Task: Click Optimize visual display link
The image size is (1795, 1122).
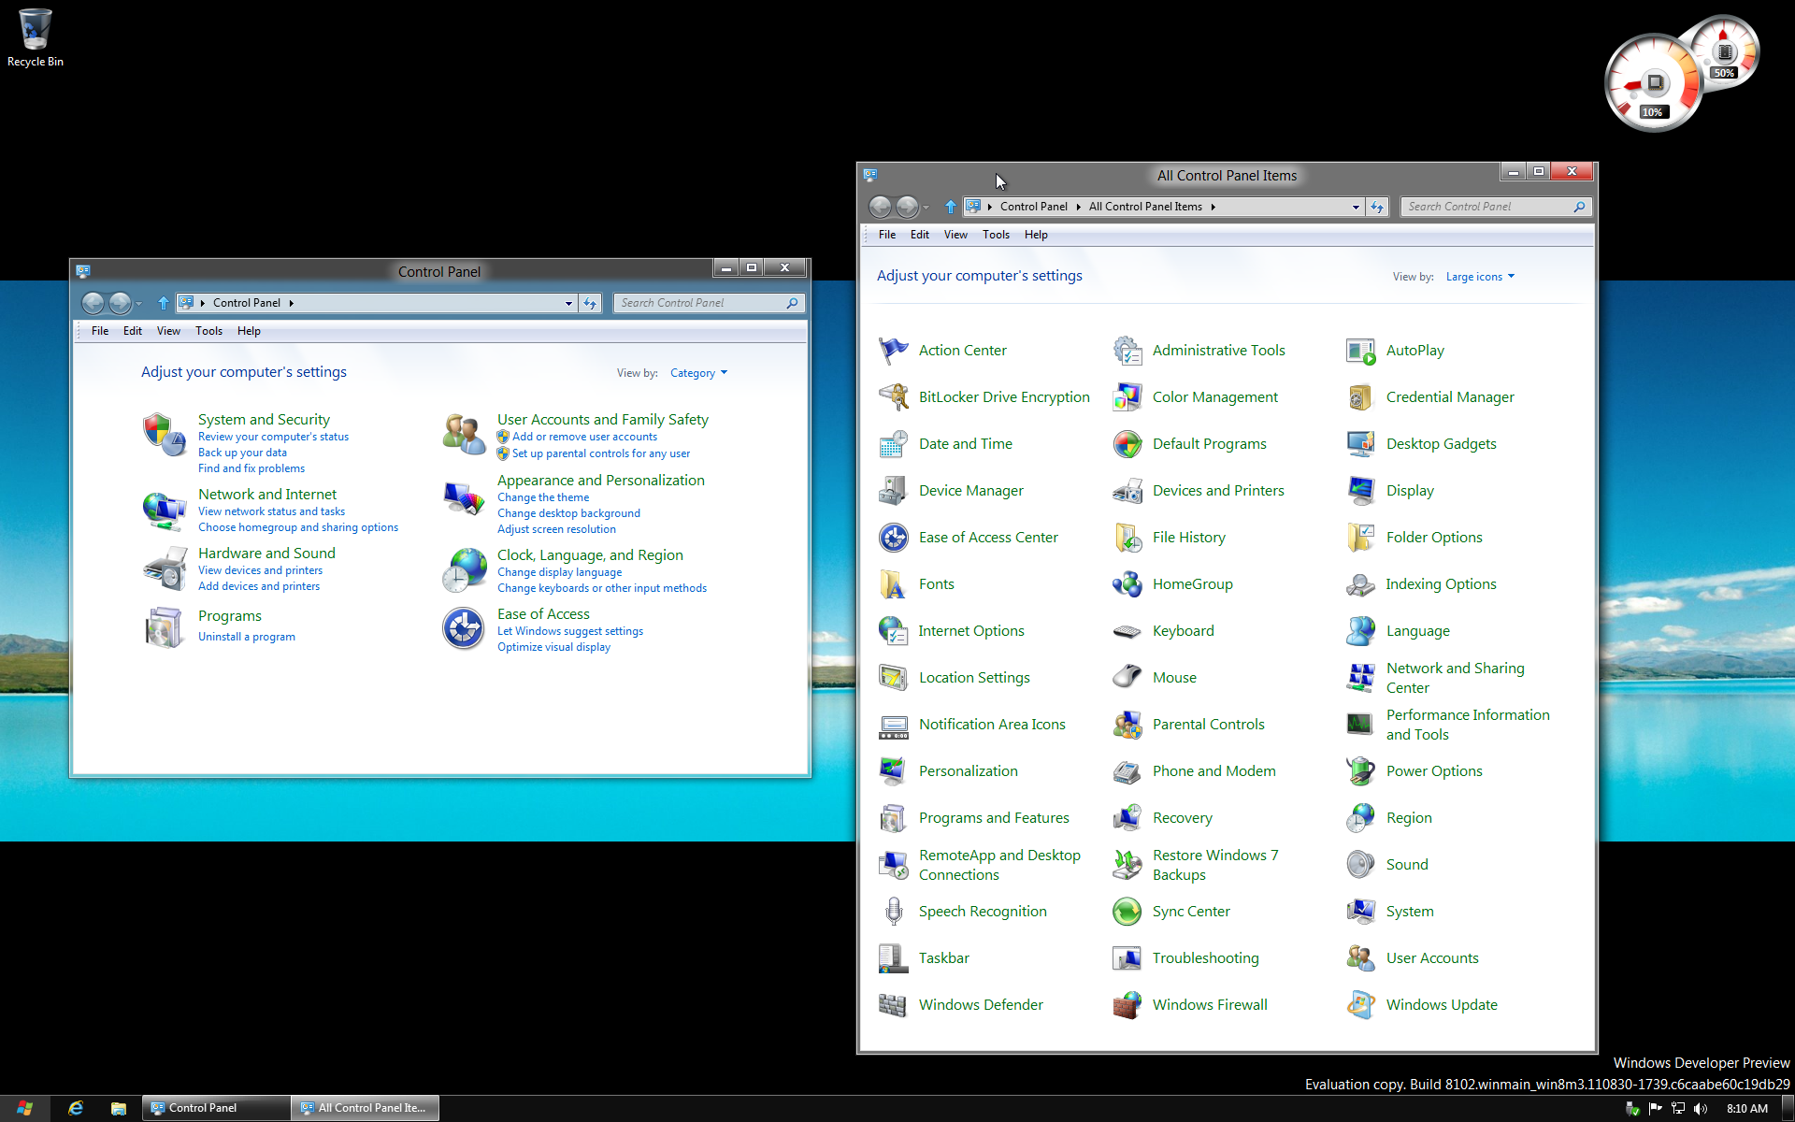Action: (553, 647)
